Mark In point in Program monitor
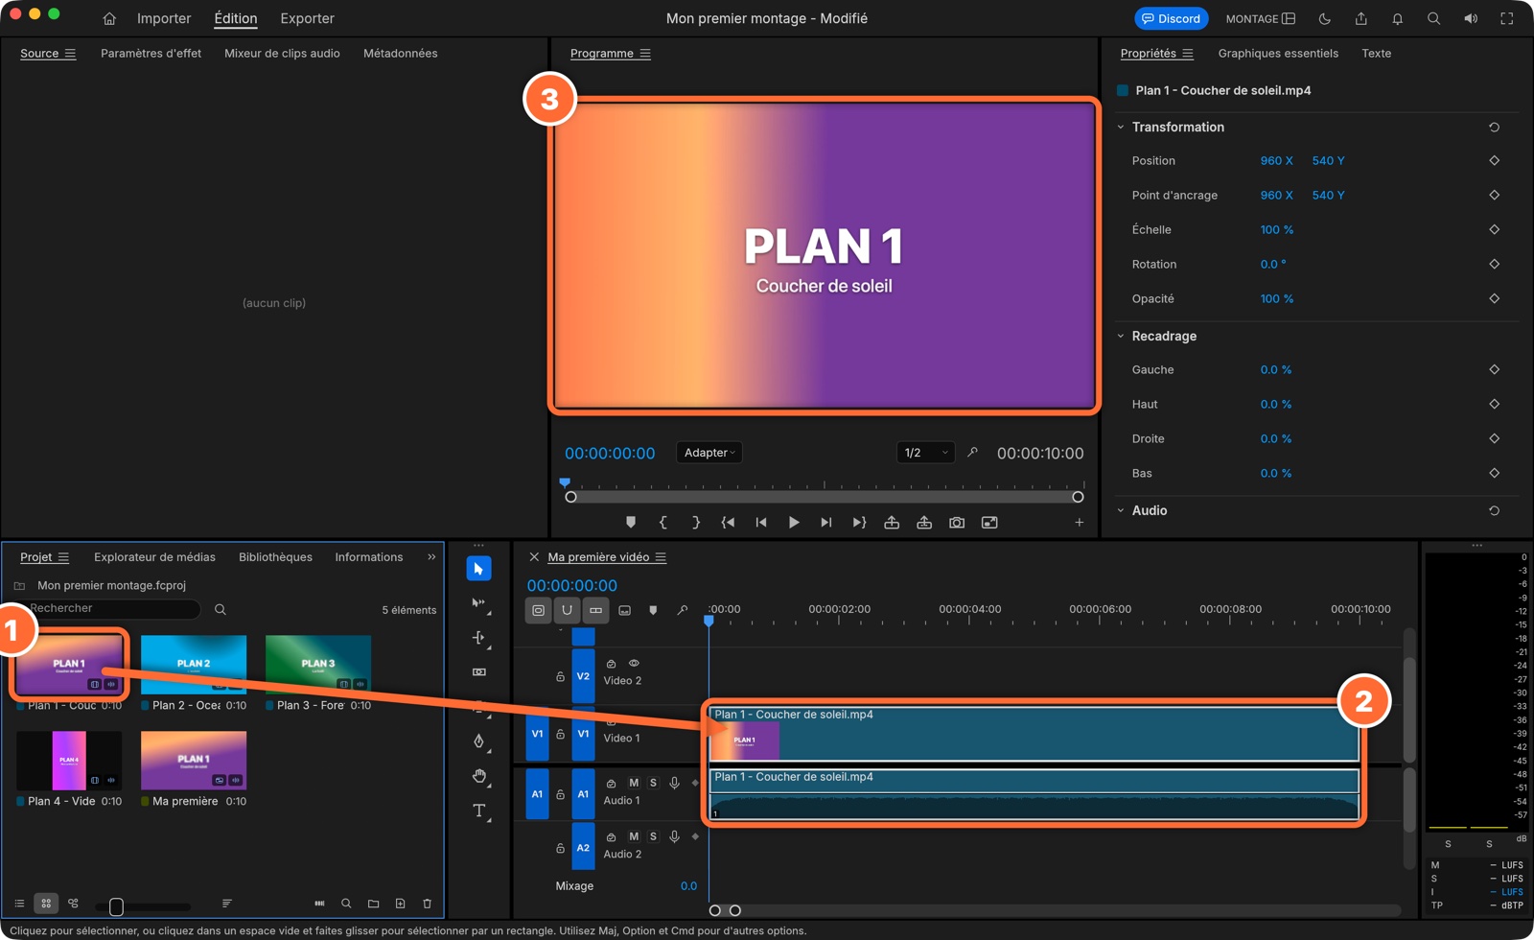 [662, 523]
